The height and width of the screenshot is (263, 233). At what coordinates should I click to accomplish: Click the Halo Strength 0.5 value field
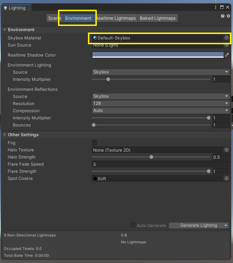pos(221,157)
